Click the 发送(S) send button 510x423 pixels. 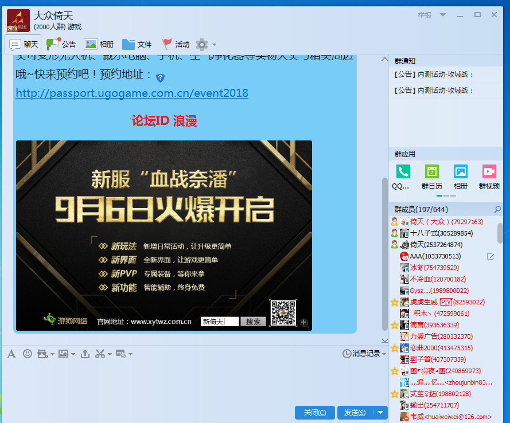tap(355, 413)
